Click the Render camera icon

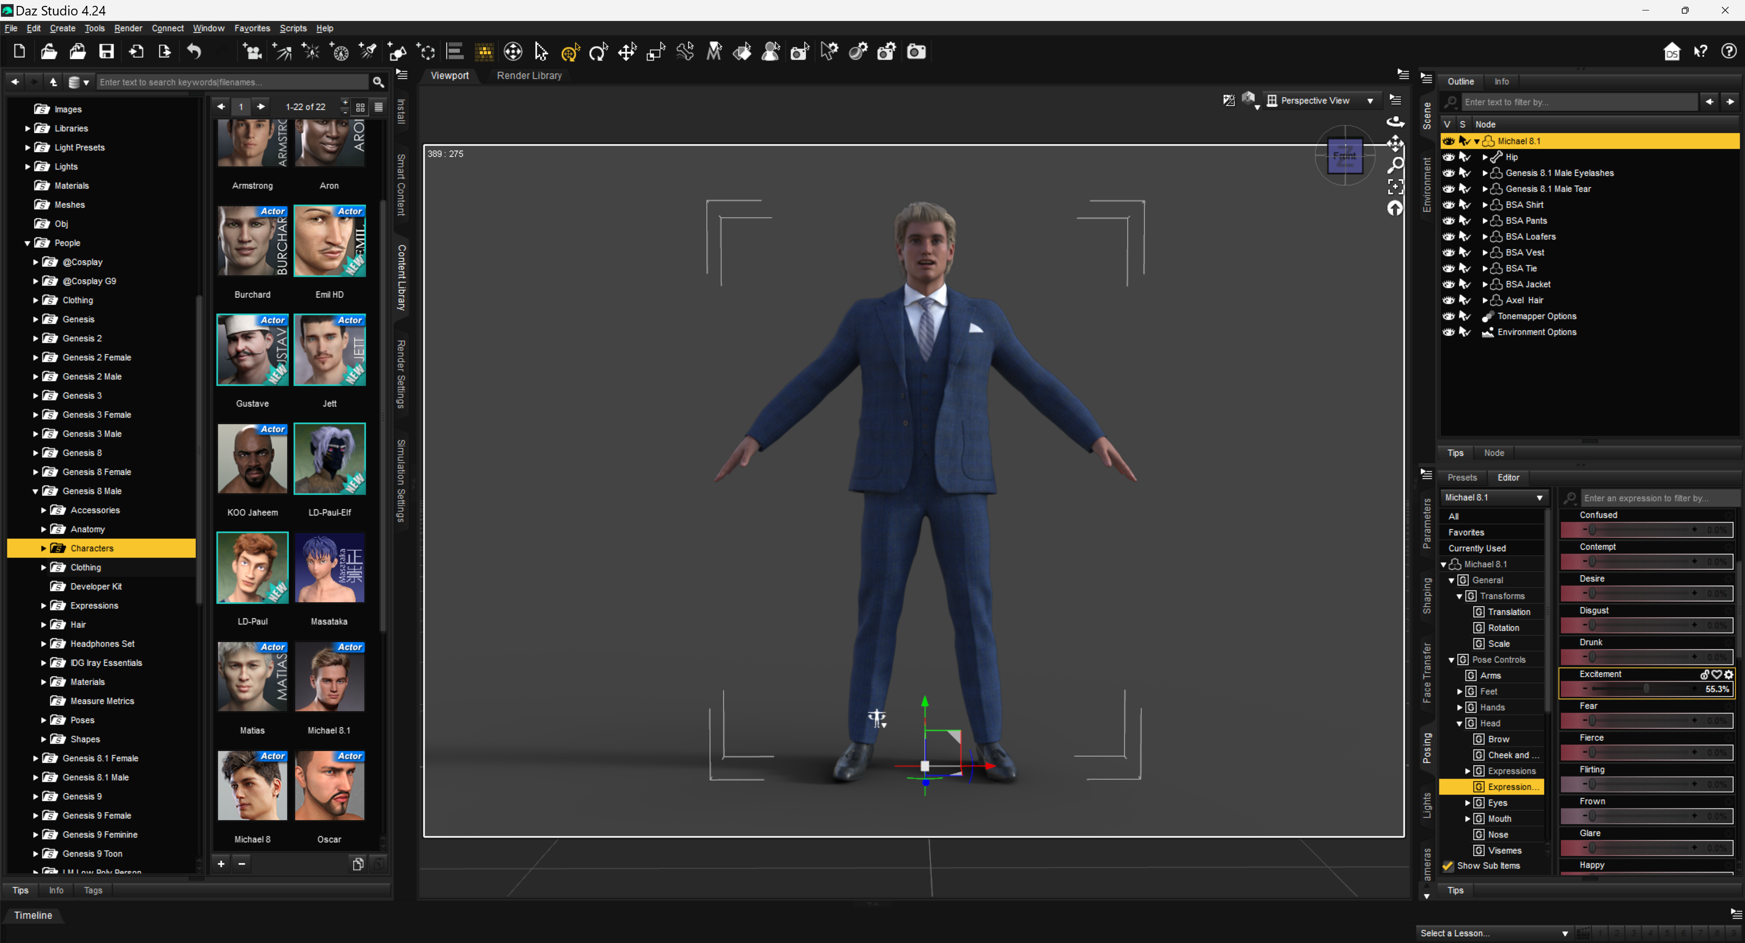coord(916,51)
